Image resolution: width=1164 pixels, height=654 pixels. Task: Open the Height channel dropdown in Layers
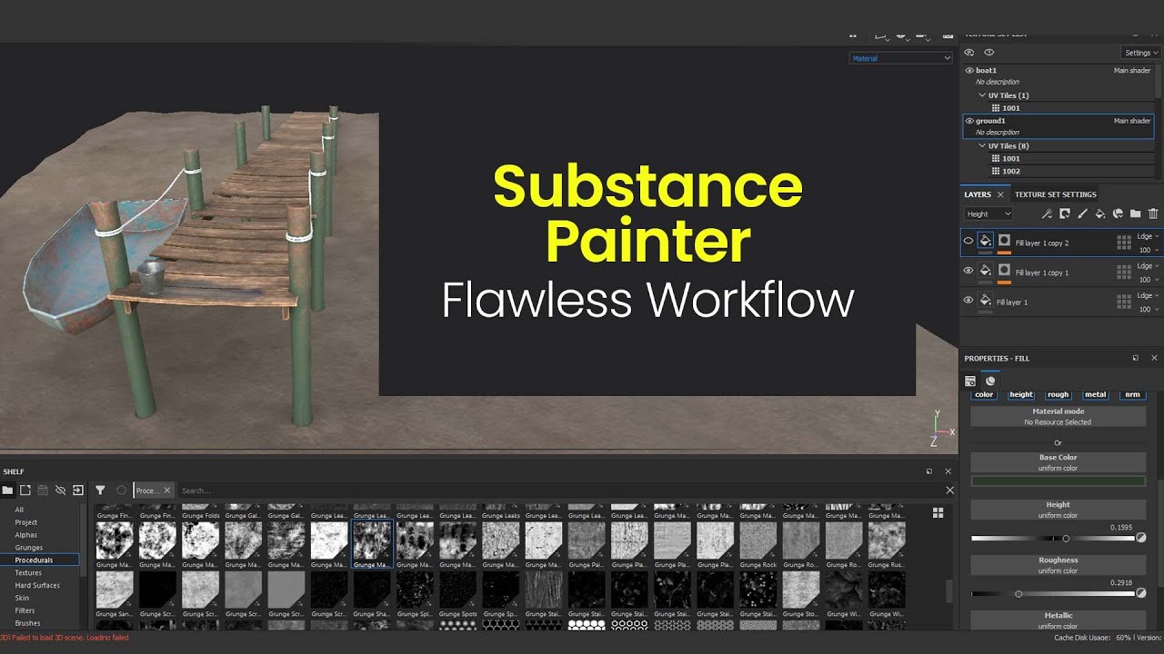[x=988, y=214]
